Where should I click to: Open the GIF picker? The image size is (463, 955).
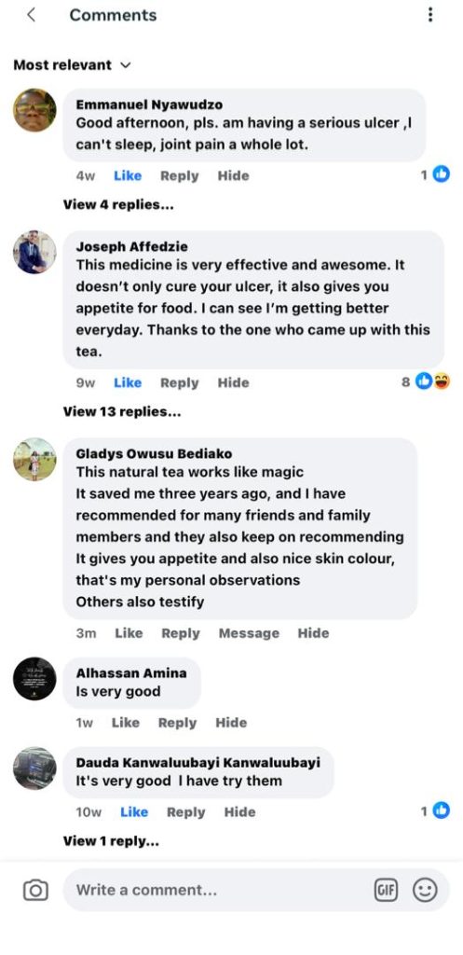tap(385, 891)
